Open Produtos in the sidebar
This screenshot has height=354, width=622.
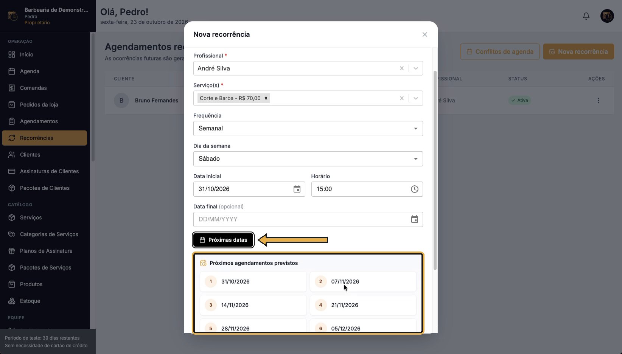click(45, 284)
